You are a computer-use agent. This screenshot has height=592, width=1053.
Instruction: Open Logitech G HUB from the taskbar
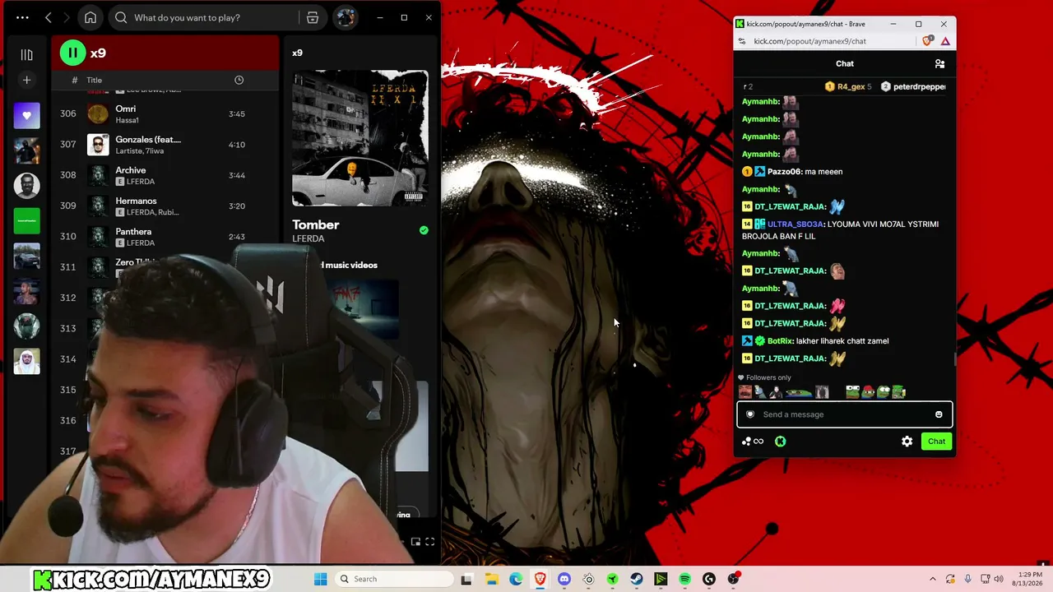(709, 579)
